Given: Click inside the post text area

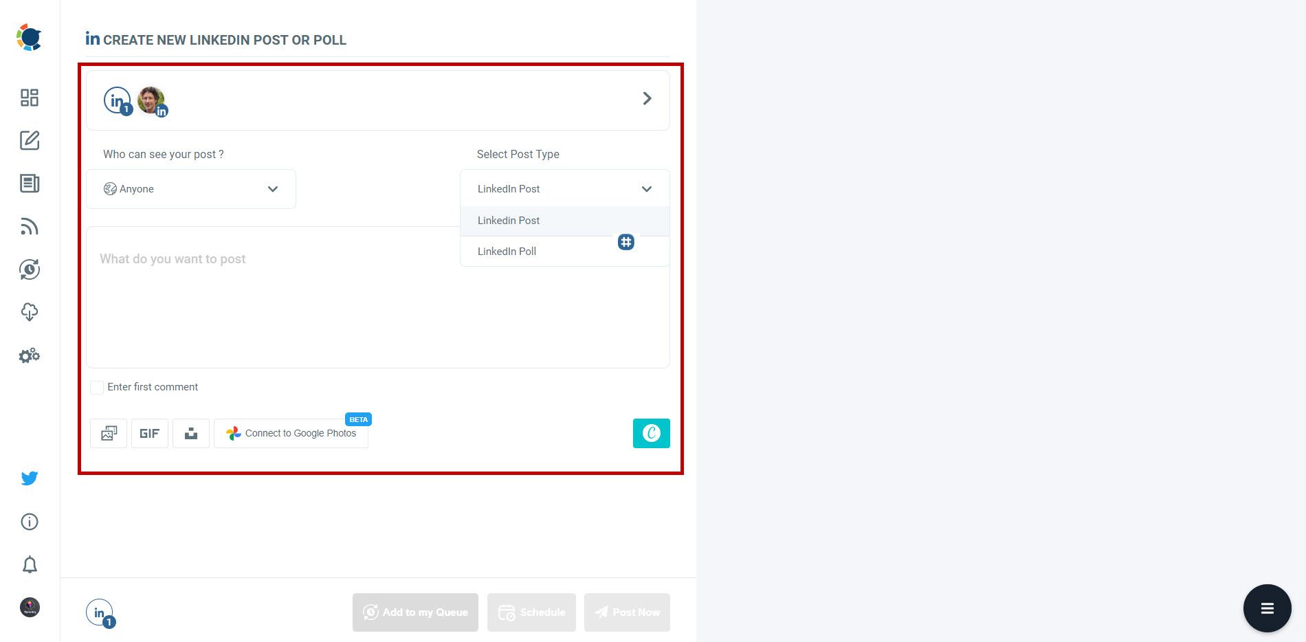Looking at the screenshot, I should coord(309,296).
